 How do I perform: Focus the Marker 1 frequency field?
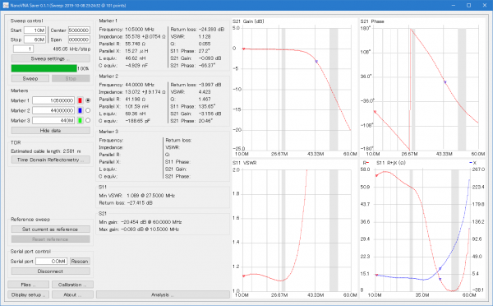click(x=53, y=100)
